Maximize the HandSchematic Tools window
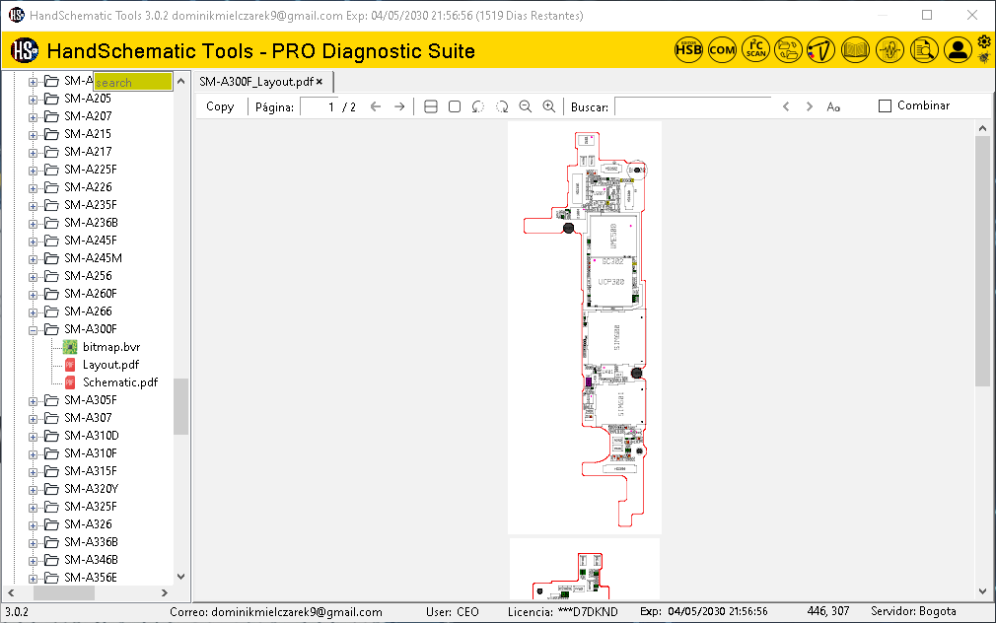This screenshot has height=623, width=996. [x=927, y=15]
